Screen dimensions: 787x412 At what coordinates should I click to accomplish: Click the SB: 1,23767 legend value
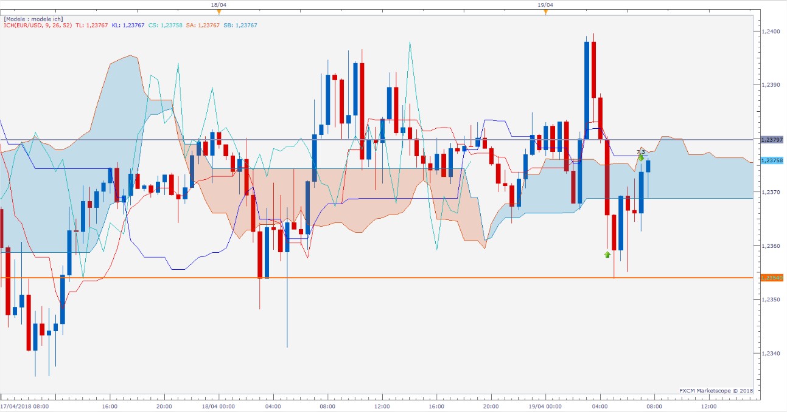click(240, 25)
